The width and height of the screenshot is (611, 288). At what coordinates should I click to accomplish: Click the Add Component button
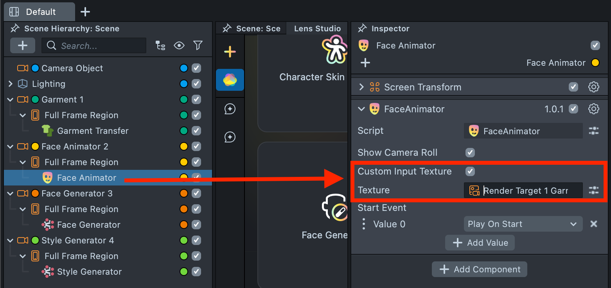480,269
